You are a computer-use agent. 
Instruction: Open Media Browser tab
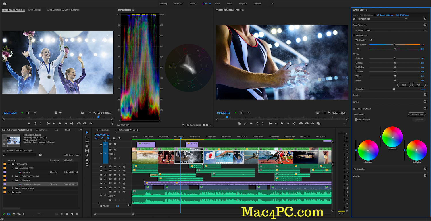pos(42,130)
